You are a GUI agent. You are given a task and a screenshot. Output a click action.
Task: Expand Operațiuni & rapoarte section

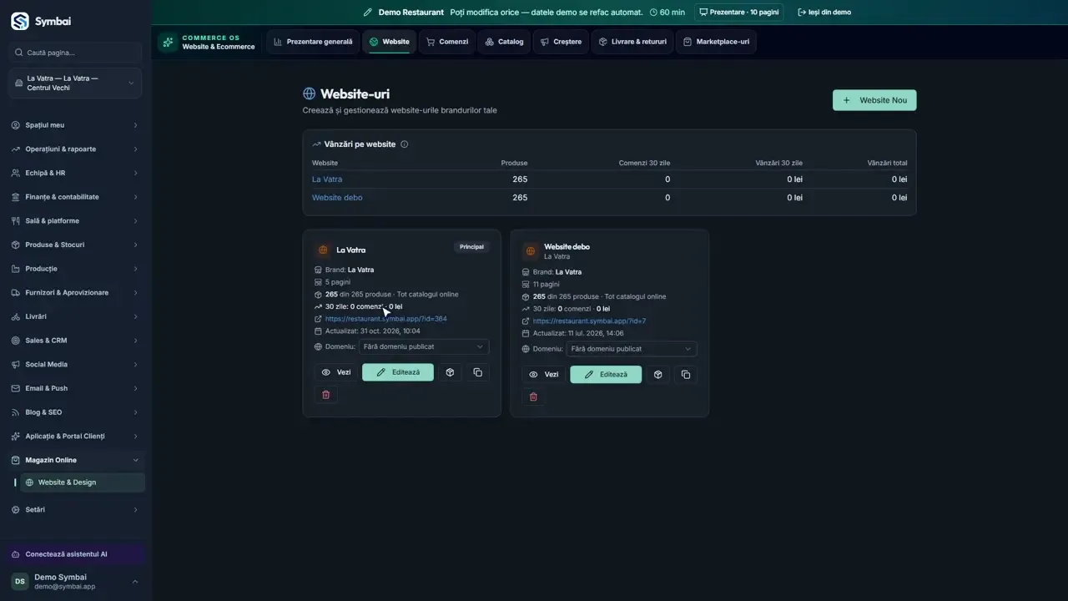point(75,149)
